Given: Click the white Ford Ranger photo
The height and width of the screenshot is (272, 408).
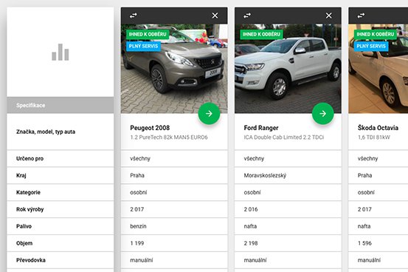Looking at the screenshot, I should click(288, 69).
